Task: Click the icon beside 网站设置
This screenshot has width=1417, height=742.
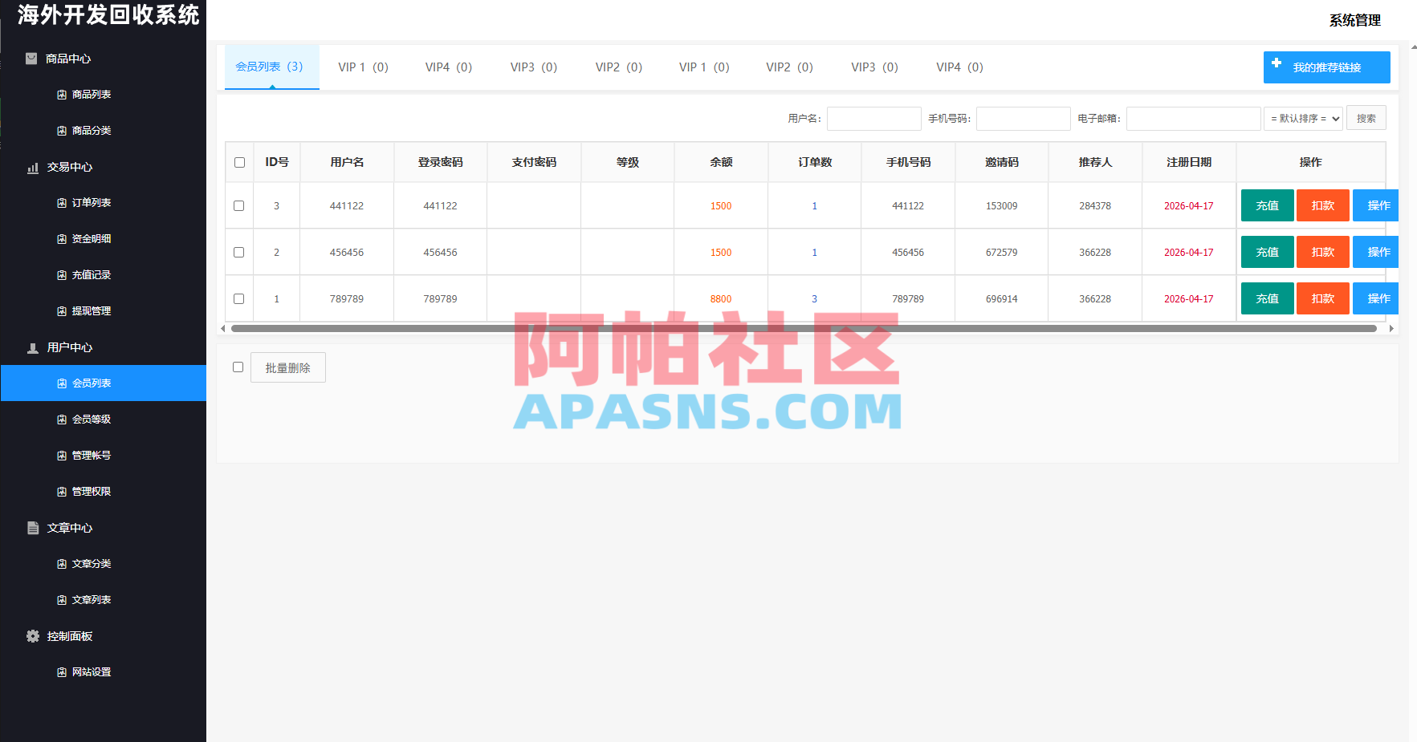Action: [62, 672]
